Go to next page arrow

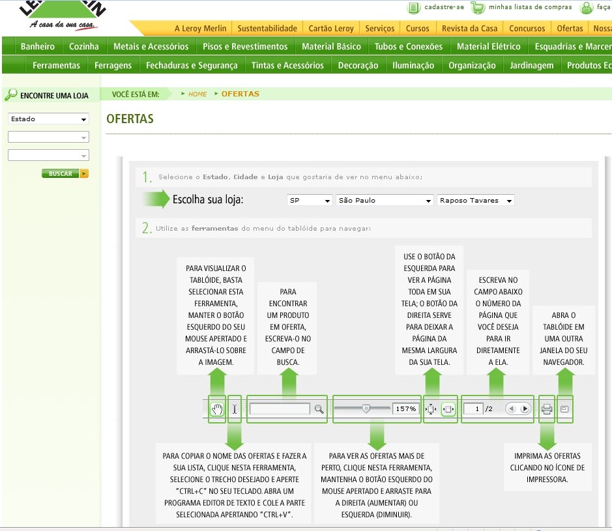[525, 409]
